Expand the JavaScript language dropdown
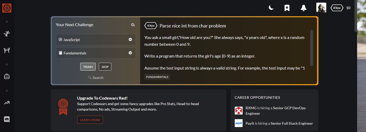The height and width of the screenshot is (132, 366). (96, 40)
